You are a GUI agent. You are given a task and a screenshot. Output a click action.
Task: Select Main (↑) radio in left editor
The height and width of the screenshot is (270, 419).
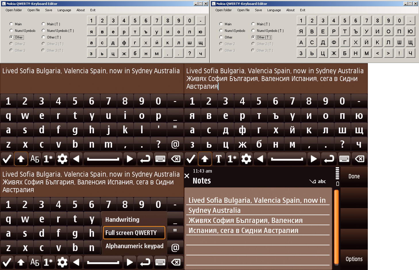[x=43, y=24]
